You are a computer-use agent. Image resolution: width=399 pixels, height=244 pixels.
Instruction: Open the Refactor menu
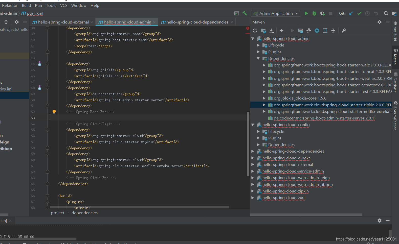pyautogui.click(x=10, y=5)
